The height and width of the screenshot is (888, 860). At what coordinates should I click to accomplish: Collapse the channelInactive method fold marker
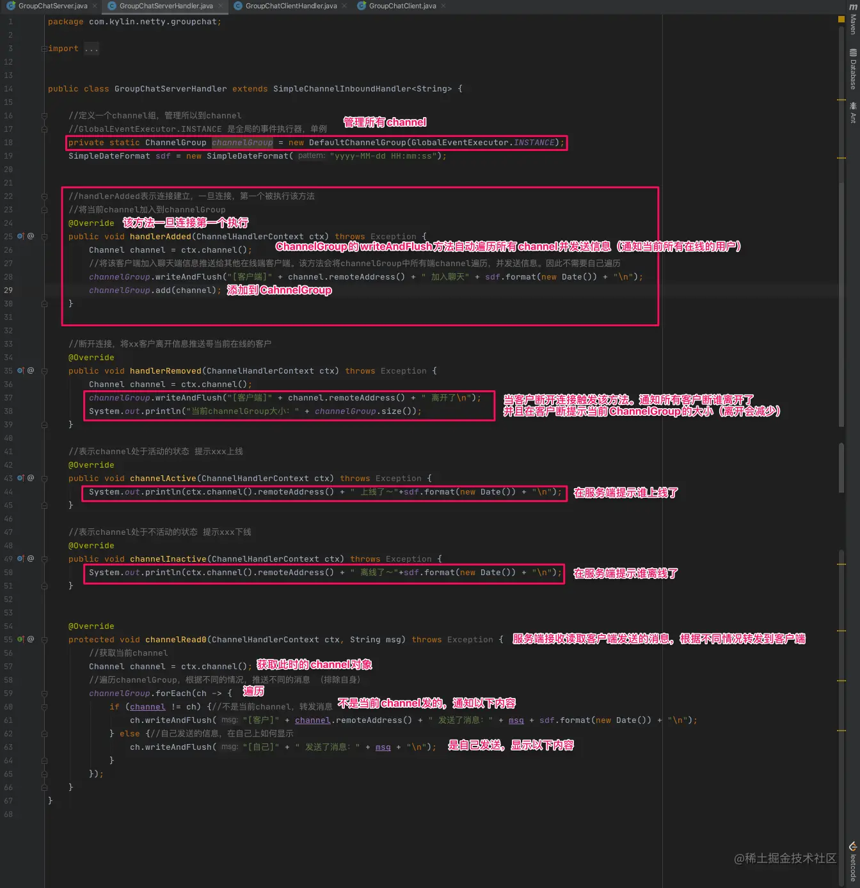(44, 559)
